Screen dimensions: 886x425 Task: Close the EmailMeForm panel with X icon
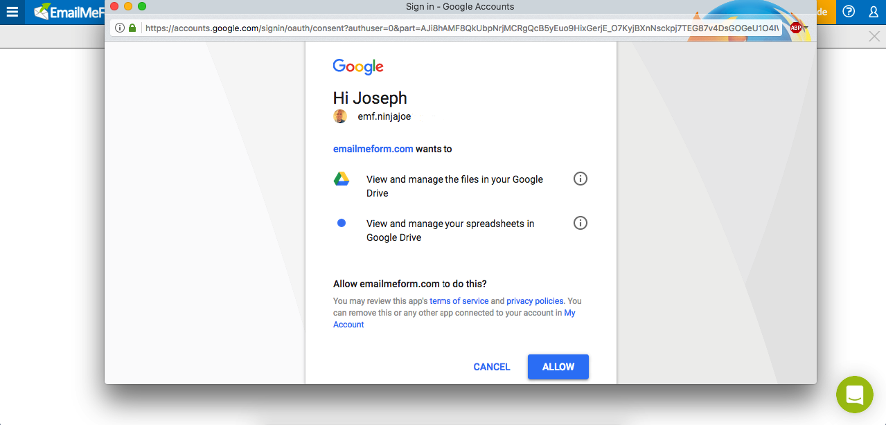[874, 36]
